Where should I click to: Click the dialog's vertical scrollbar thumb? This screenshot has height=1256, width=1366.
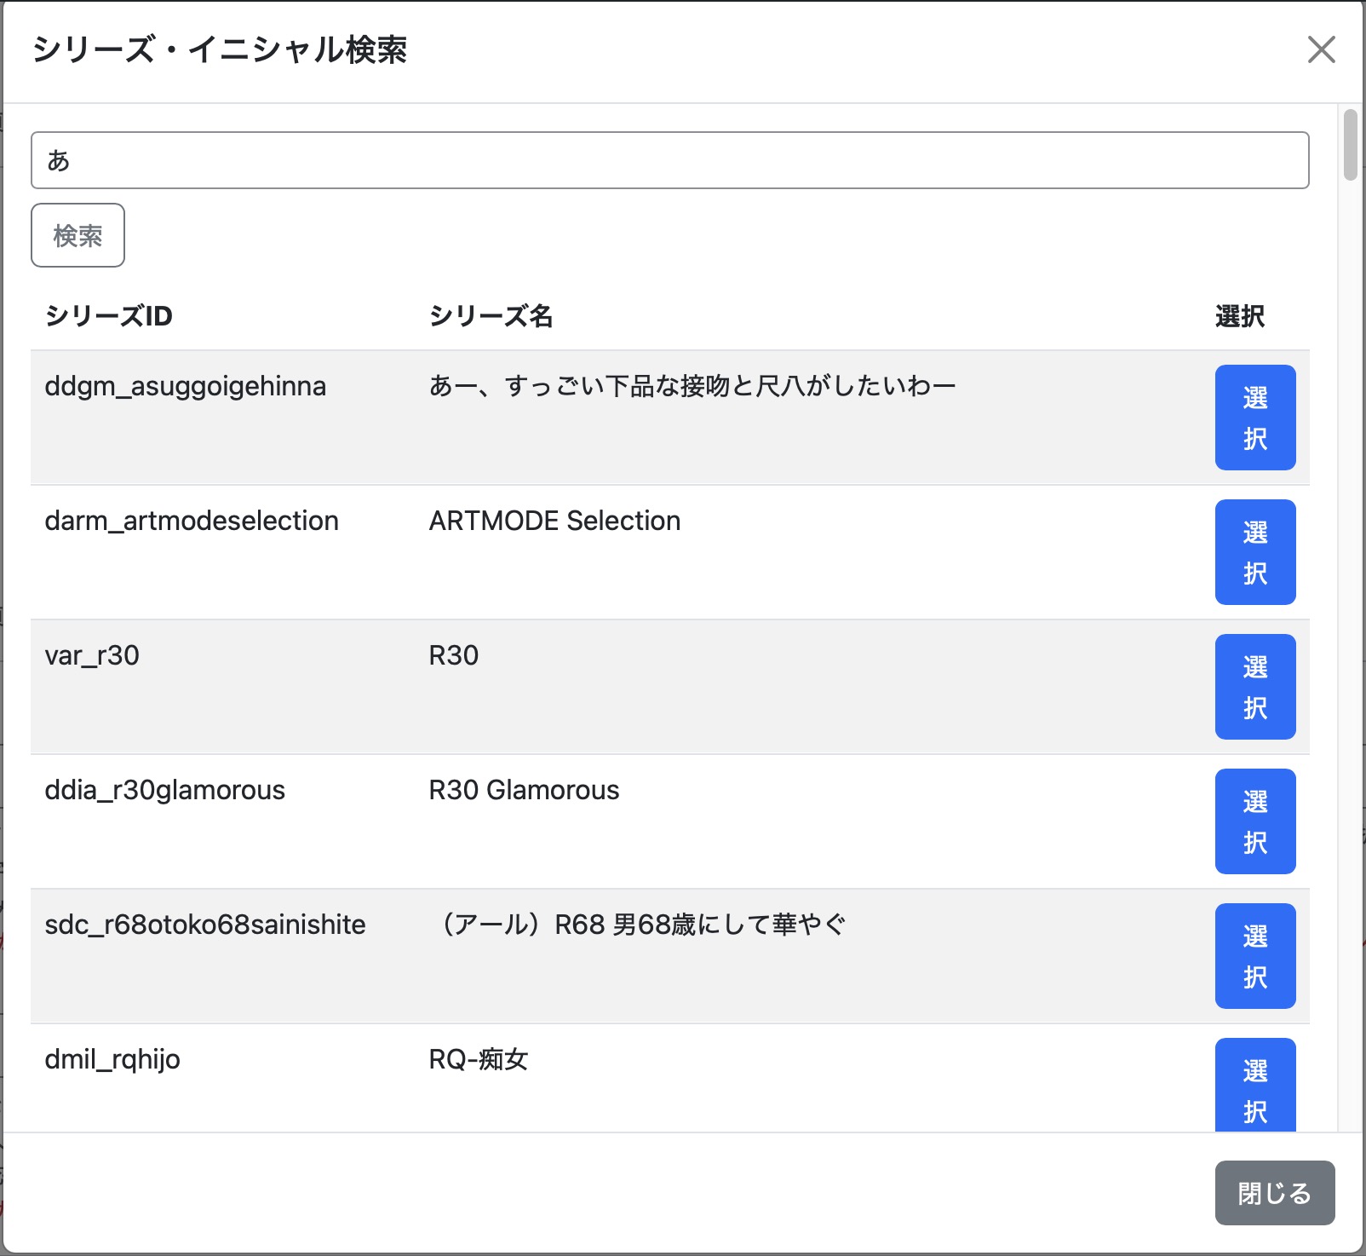1350,144
